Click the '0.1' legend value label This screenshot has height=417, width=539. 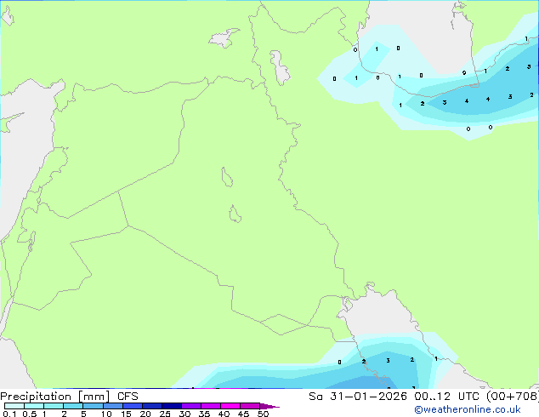pos(9,414)
